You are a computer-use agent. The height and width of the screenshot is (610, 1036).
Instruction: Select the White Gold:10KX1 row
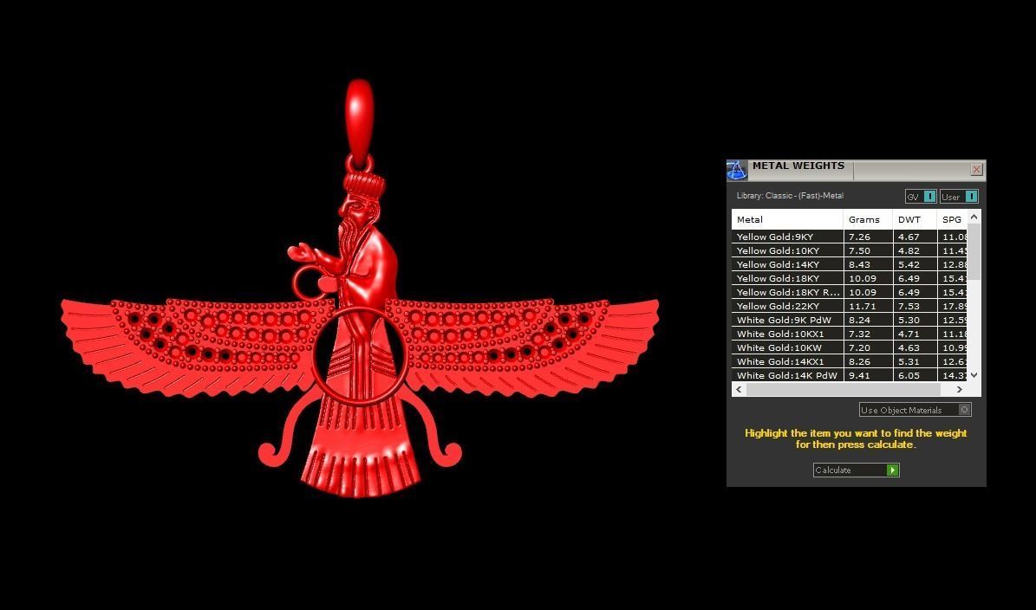850,334
